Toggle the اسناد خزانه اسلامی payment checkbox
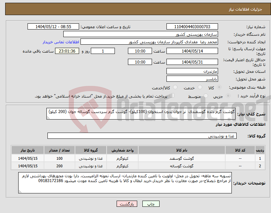The height and width of the screenshot is (213, 271). pyautogui.click(x=172, y=96)
